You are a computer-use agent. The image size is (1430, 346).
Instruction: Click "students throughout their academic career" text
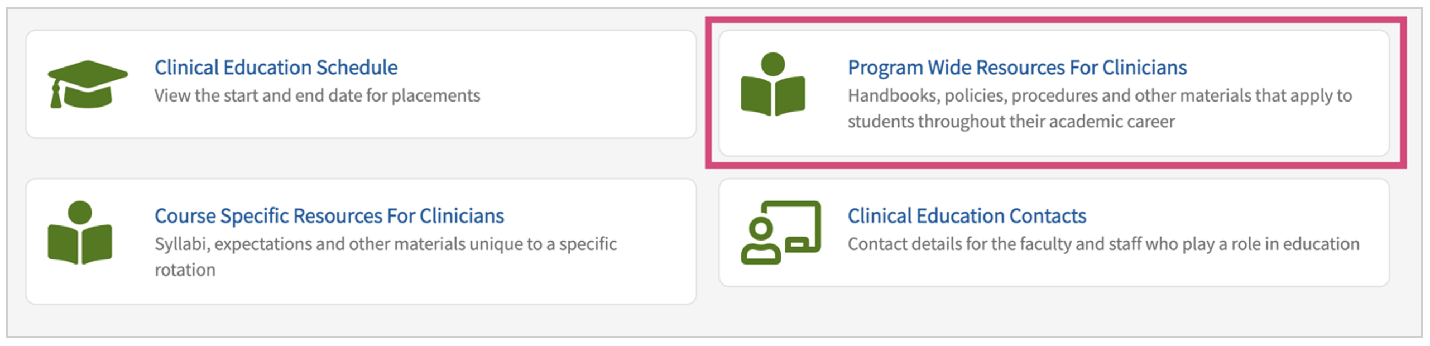[x=1011, y=122]
